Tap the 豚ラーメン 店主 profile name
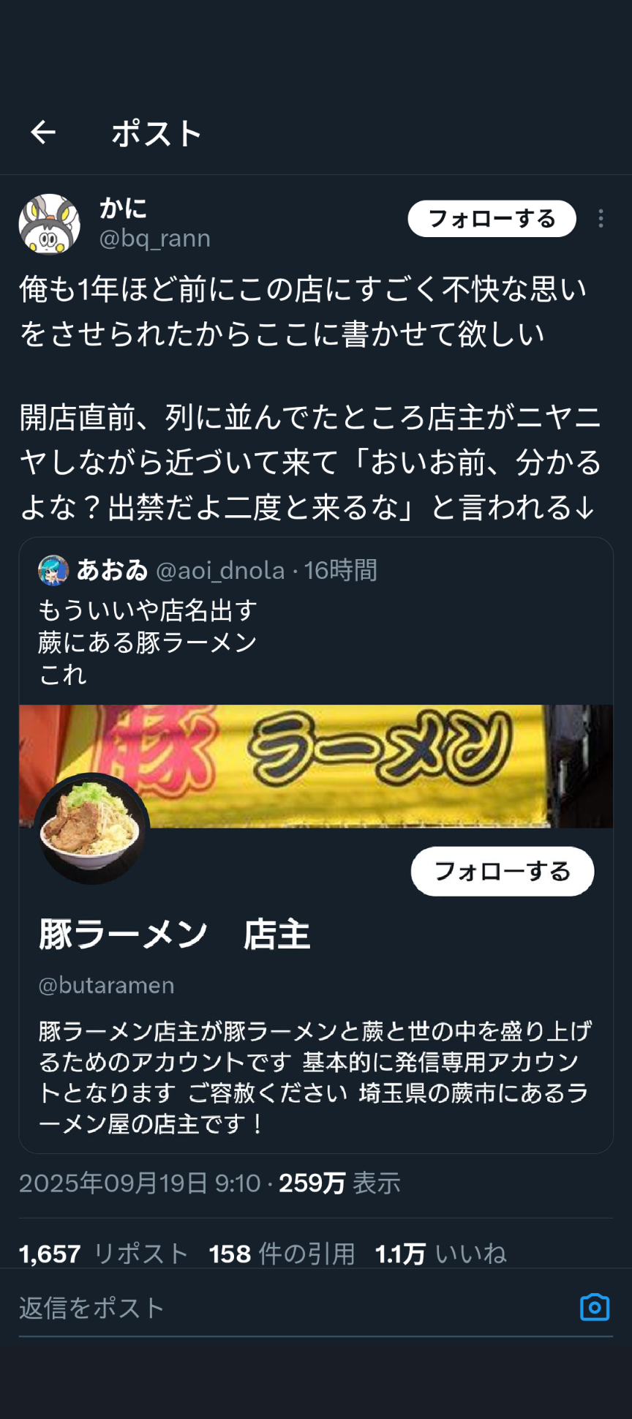This screenshot has height=1419, width=632. [175, 935]
